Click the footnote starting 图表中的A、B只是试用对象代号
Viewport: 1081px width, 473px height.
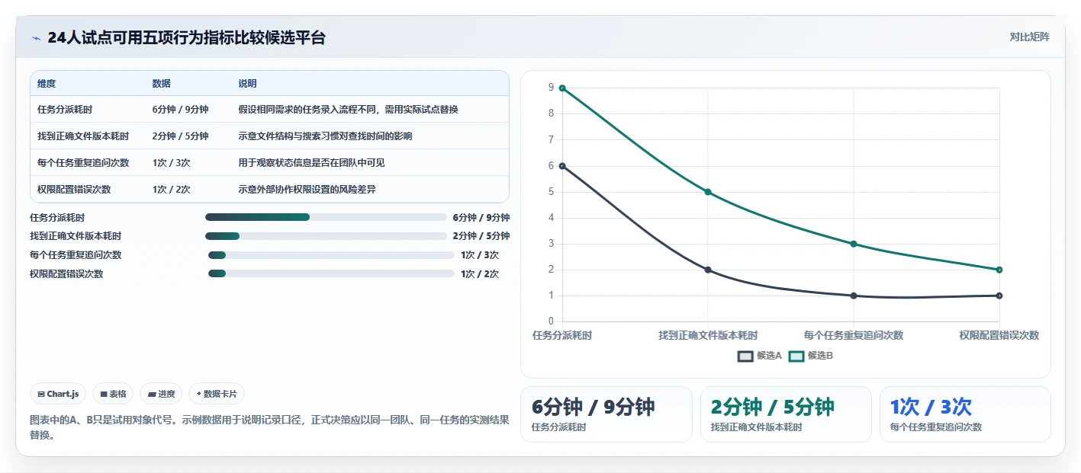(x=269, y=427)
